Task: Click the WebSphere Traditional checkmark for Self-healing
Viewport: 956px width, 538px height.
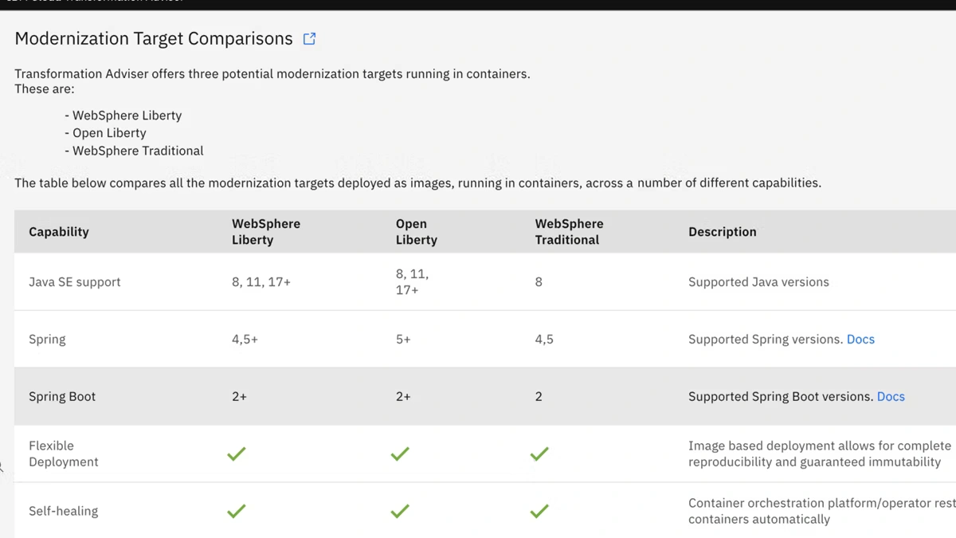Action: click(539, 511)
